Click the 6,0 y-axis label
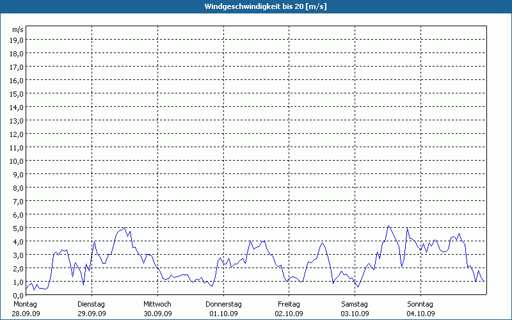Viewport: 512px width, 320px height. click(18, 215)
